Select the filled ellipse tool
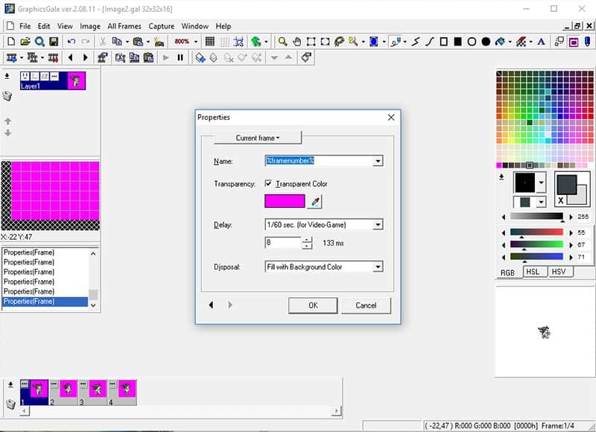The width and height of the screenshot is (596, 432). click(x=486, y=42)
